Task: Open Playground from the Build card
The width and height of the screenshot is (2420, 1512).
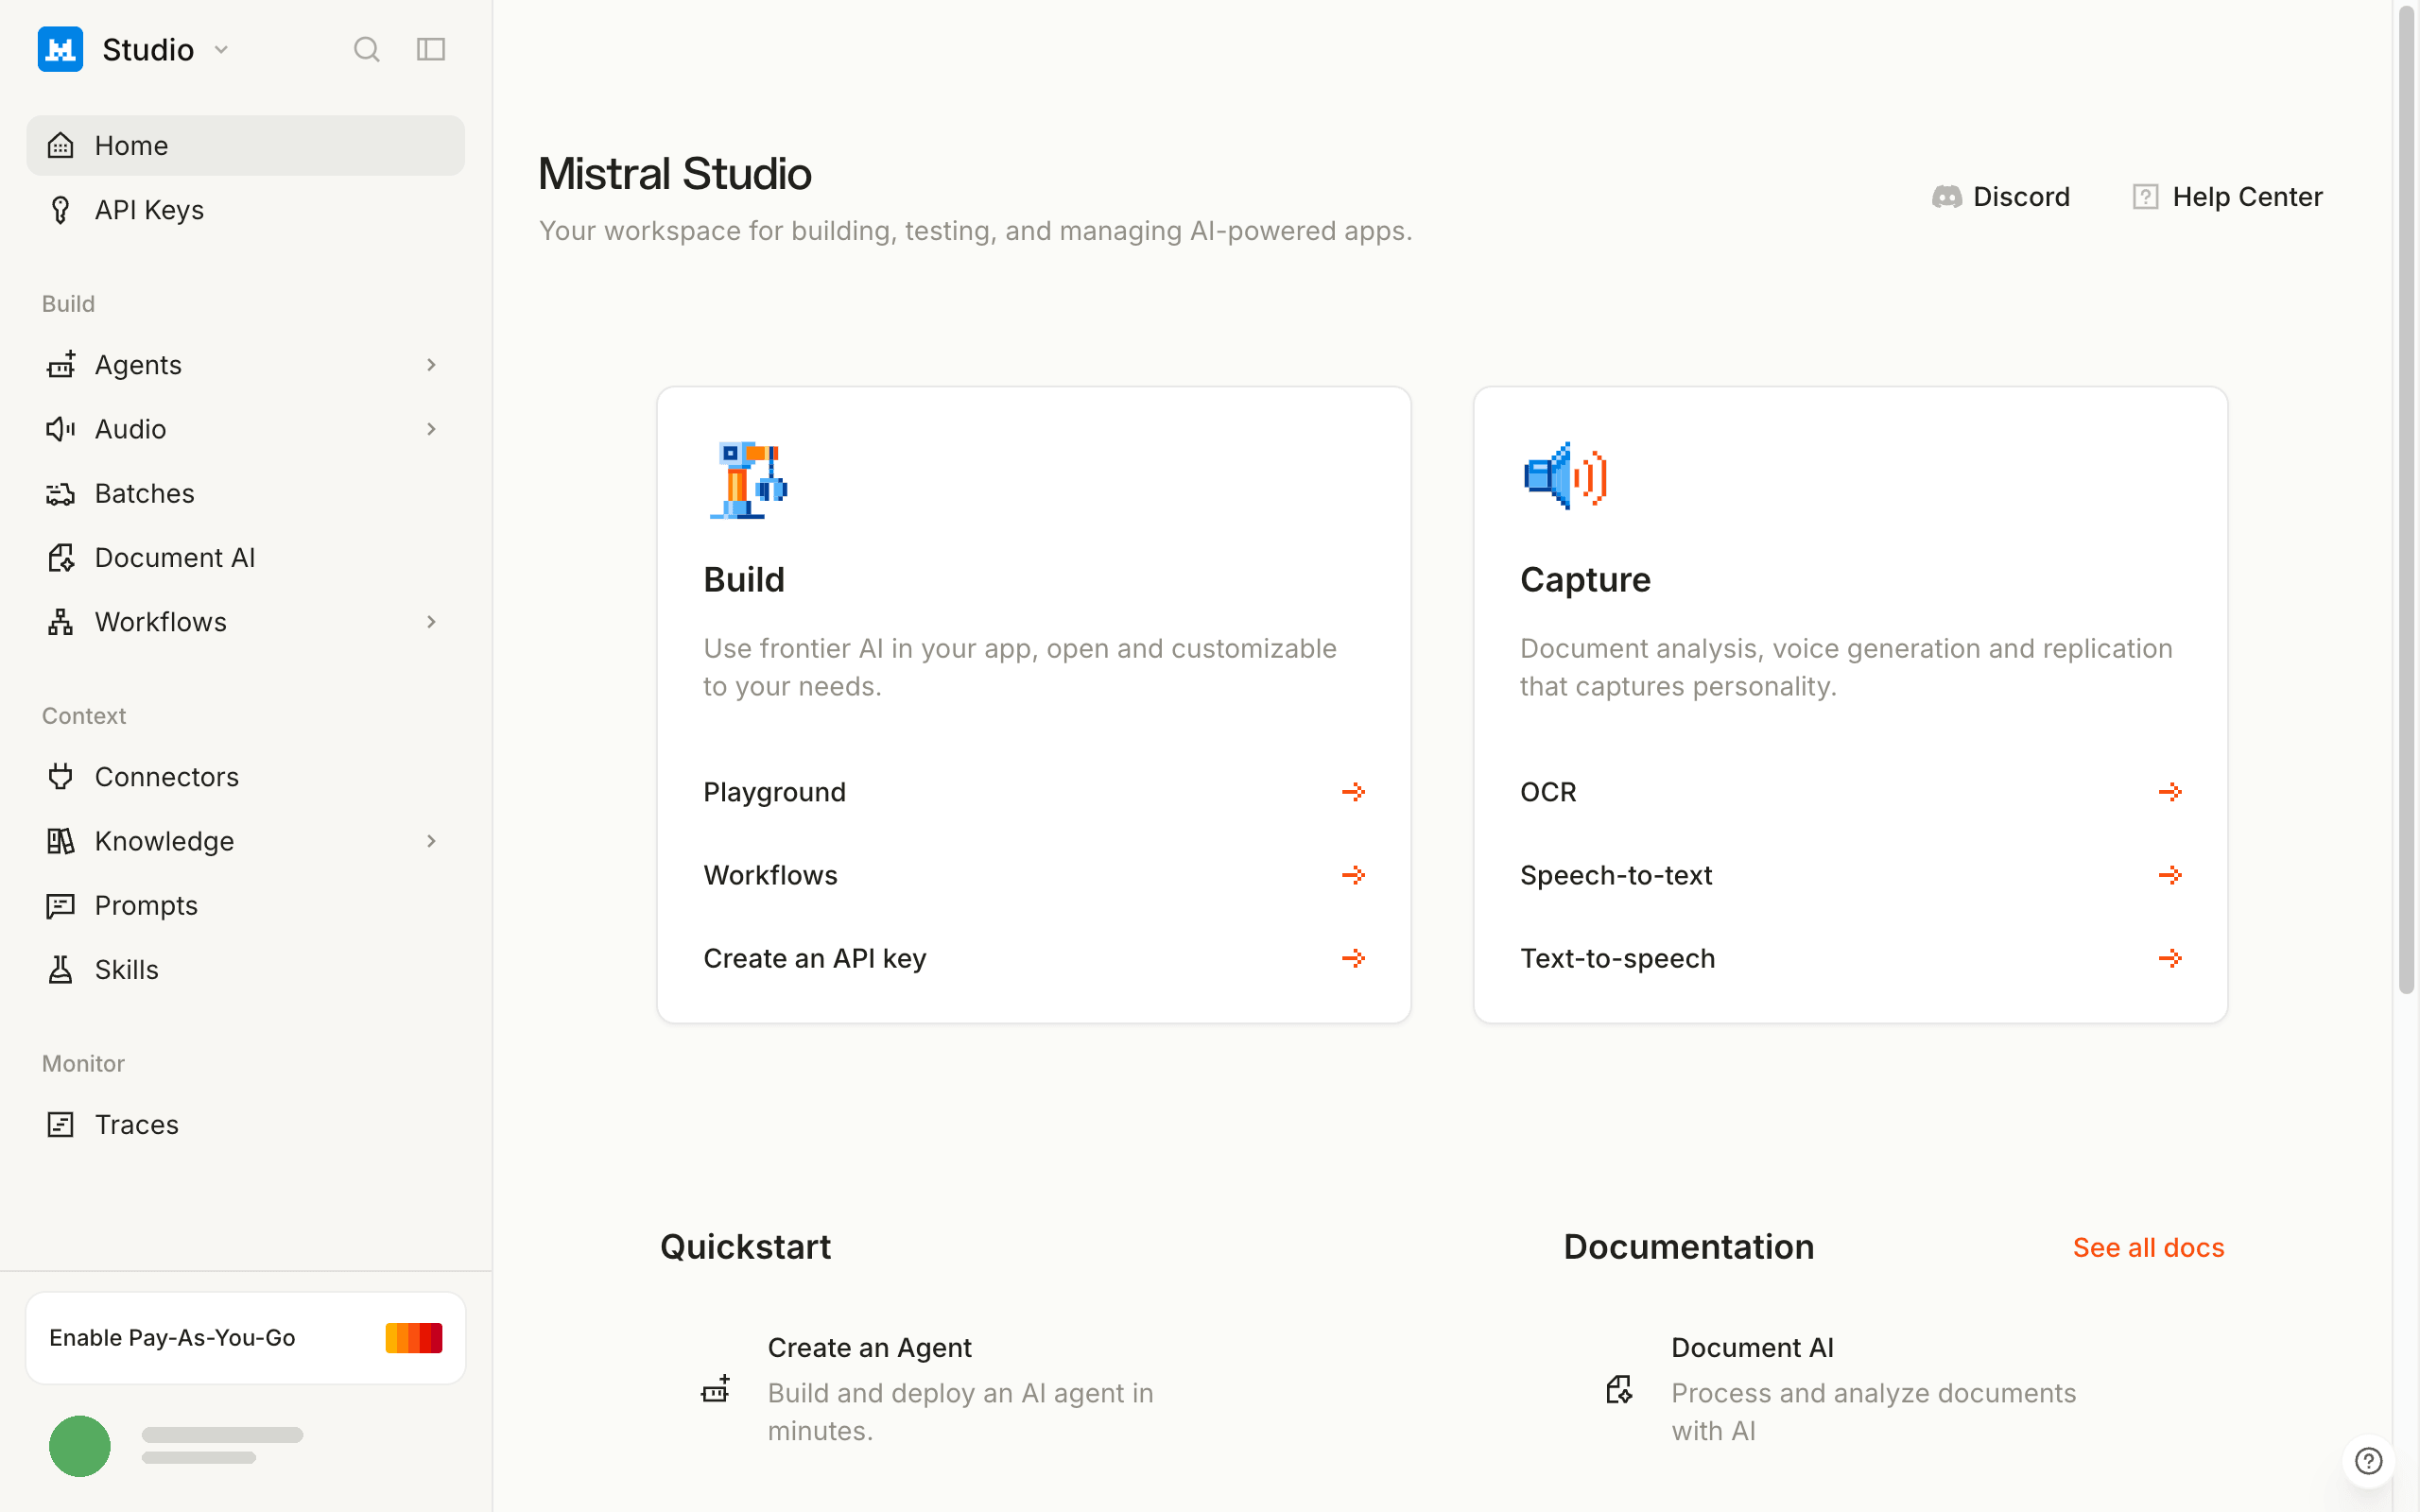Action: (1034, 792)
